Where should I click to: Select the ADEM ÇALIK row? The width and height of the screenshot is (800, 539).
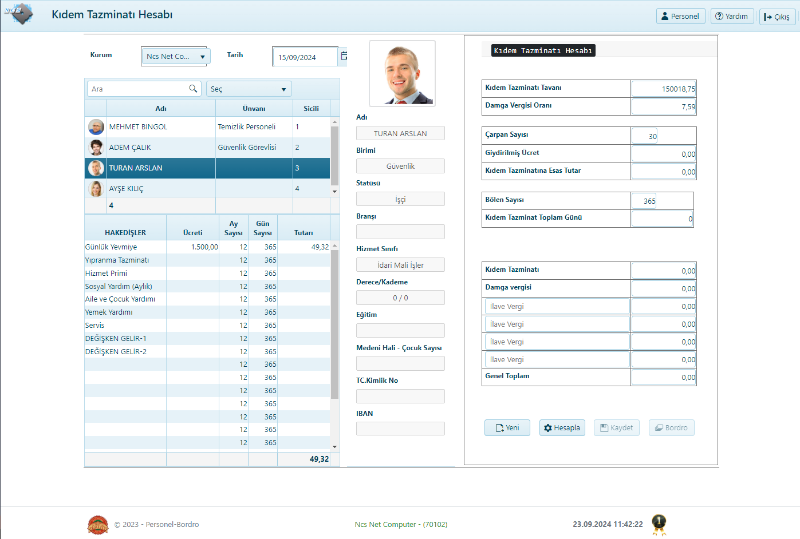pos(207,148)
